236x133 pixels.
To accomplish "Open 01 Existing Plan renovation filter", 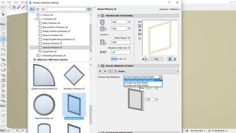I will (x=218, y=130).
